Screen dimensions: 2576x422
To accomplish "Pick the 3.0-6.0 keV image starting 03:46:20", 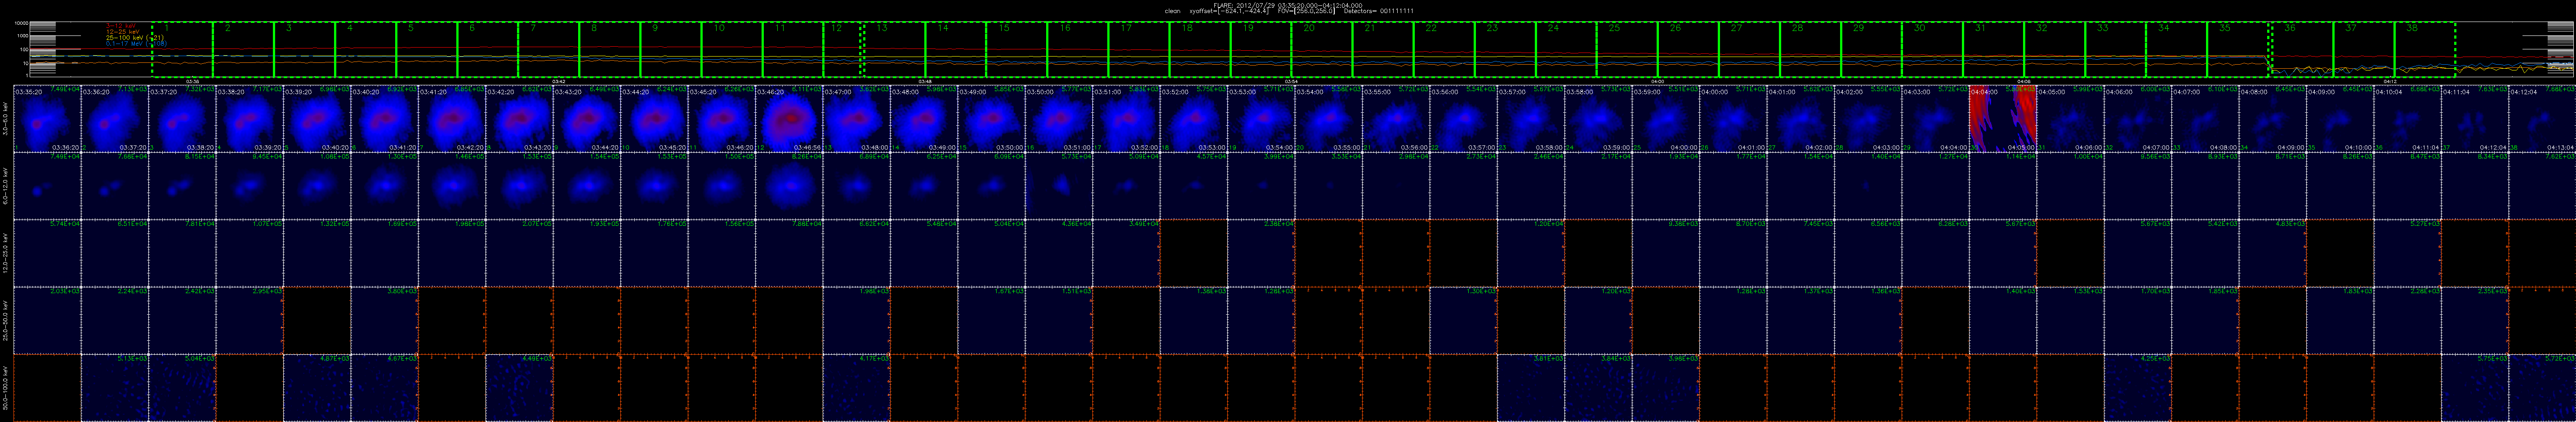I will click(789, 119).
